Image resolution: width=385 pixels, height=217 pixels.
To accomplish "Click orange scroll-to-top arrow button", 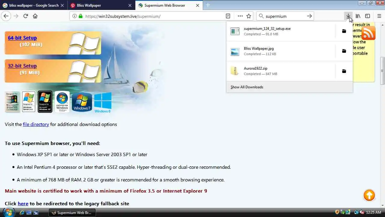I will pyautogui.click(x=369, y=195).
